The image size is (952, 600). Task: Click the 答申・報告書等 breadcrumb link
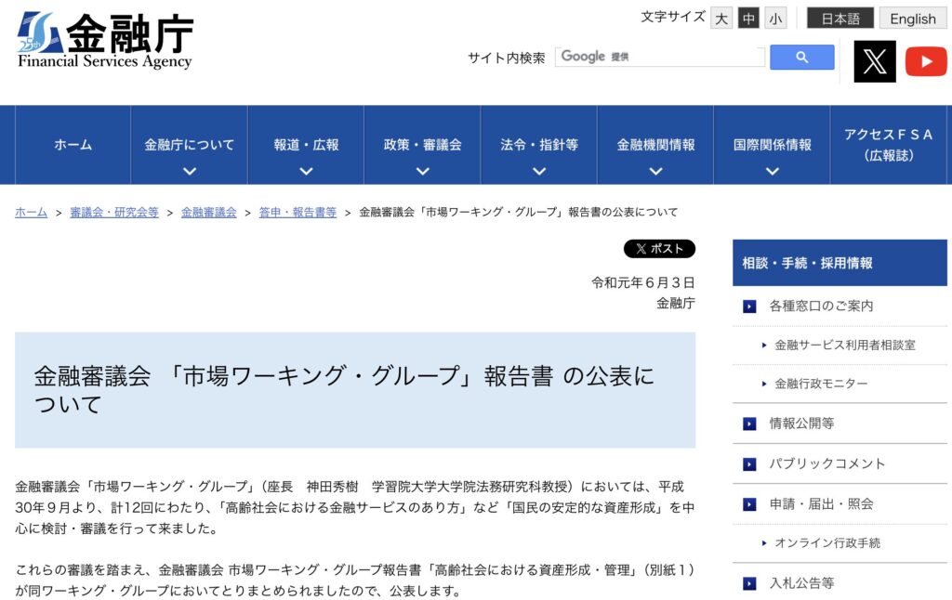click(297, 213)
